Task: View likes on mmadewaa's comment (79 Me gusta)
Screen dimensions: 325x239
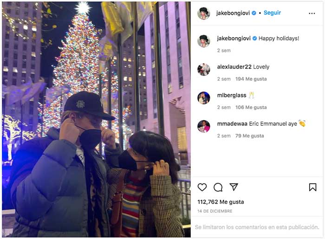Action: tap(250, 136)
